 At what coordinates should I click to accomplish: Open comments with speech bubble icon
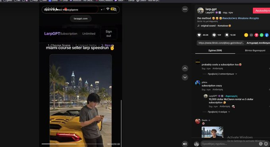pyautogui.click(x=214, y=35)
